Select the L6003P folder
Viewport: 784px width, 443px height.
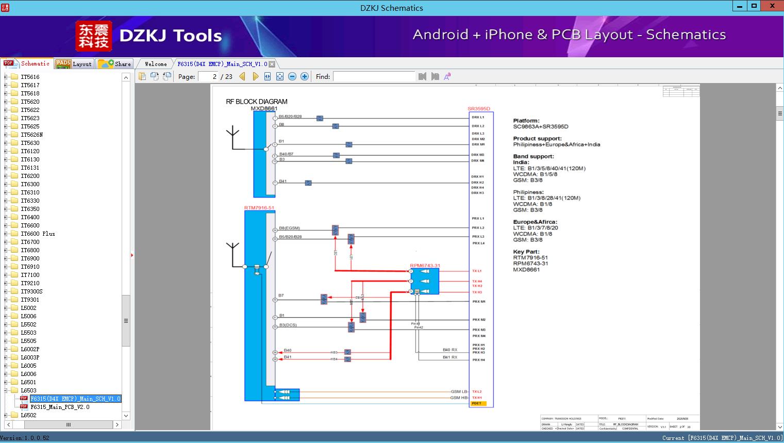[30, 357]
